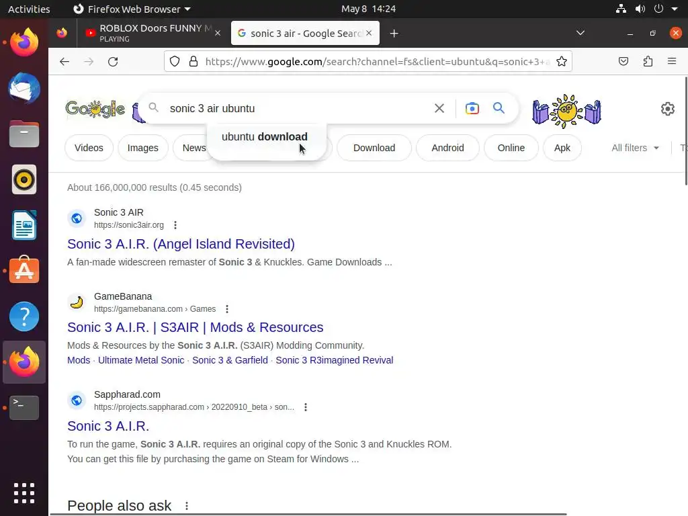Close the ROBLOX Doors tab
688x516 pixels.
[x=218, y=33]
